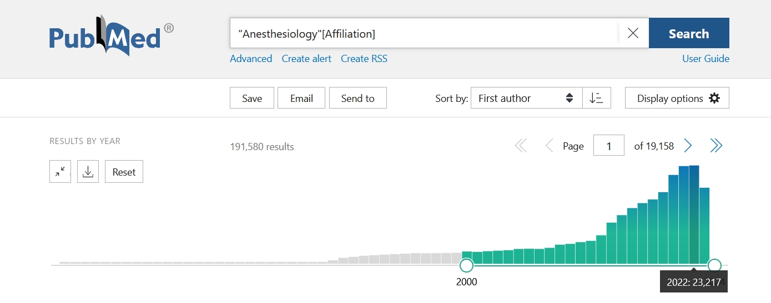771x303 pixels.
Task: Go to the previous results page
Action: pyautogui.click(x=549, y=146)
